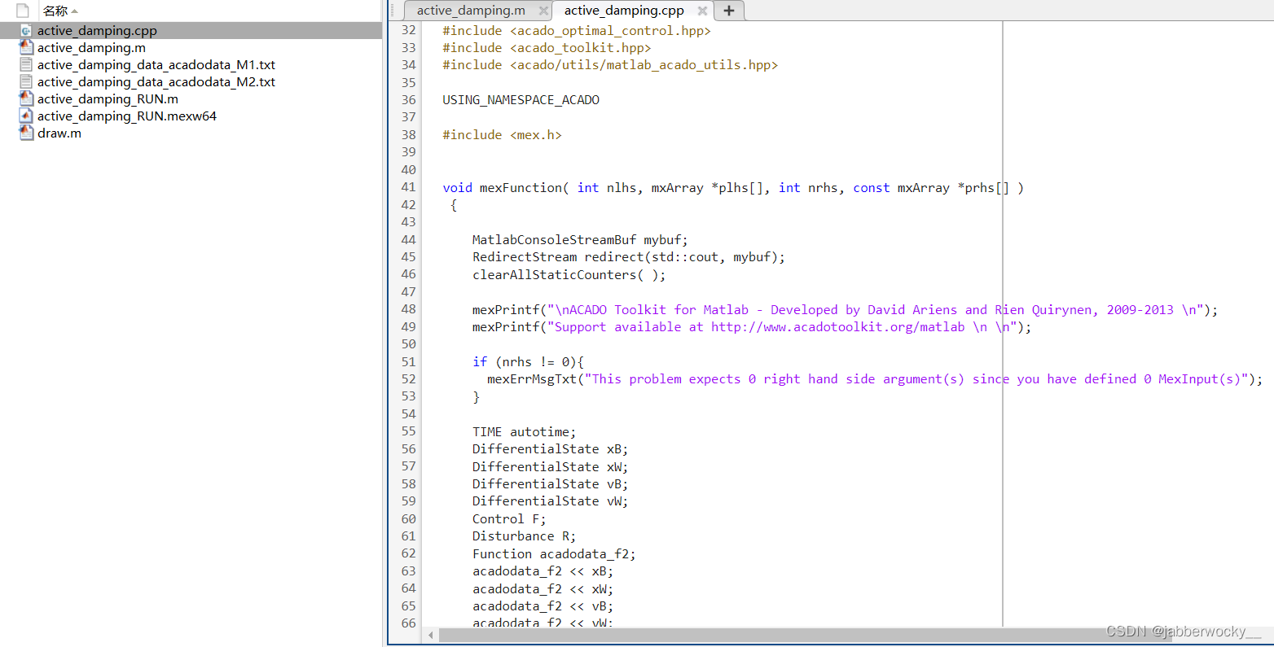Viewport: 1274px width, 647px height.
Task: Click the active_damping_RUN.m file icon
Action: (x=26, y=99)
